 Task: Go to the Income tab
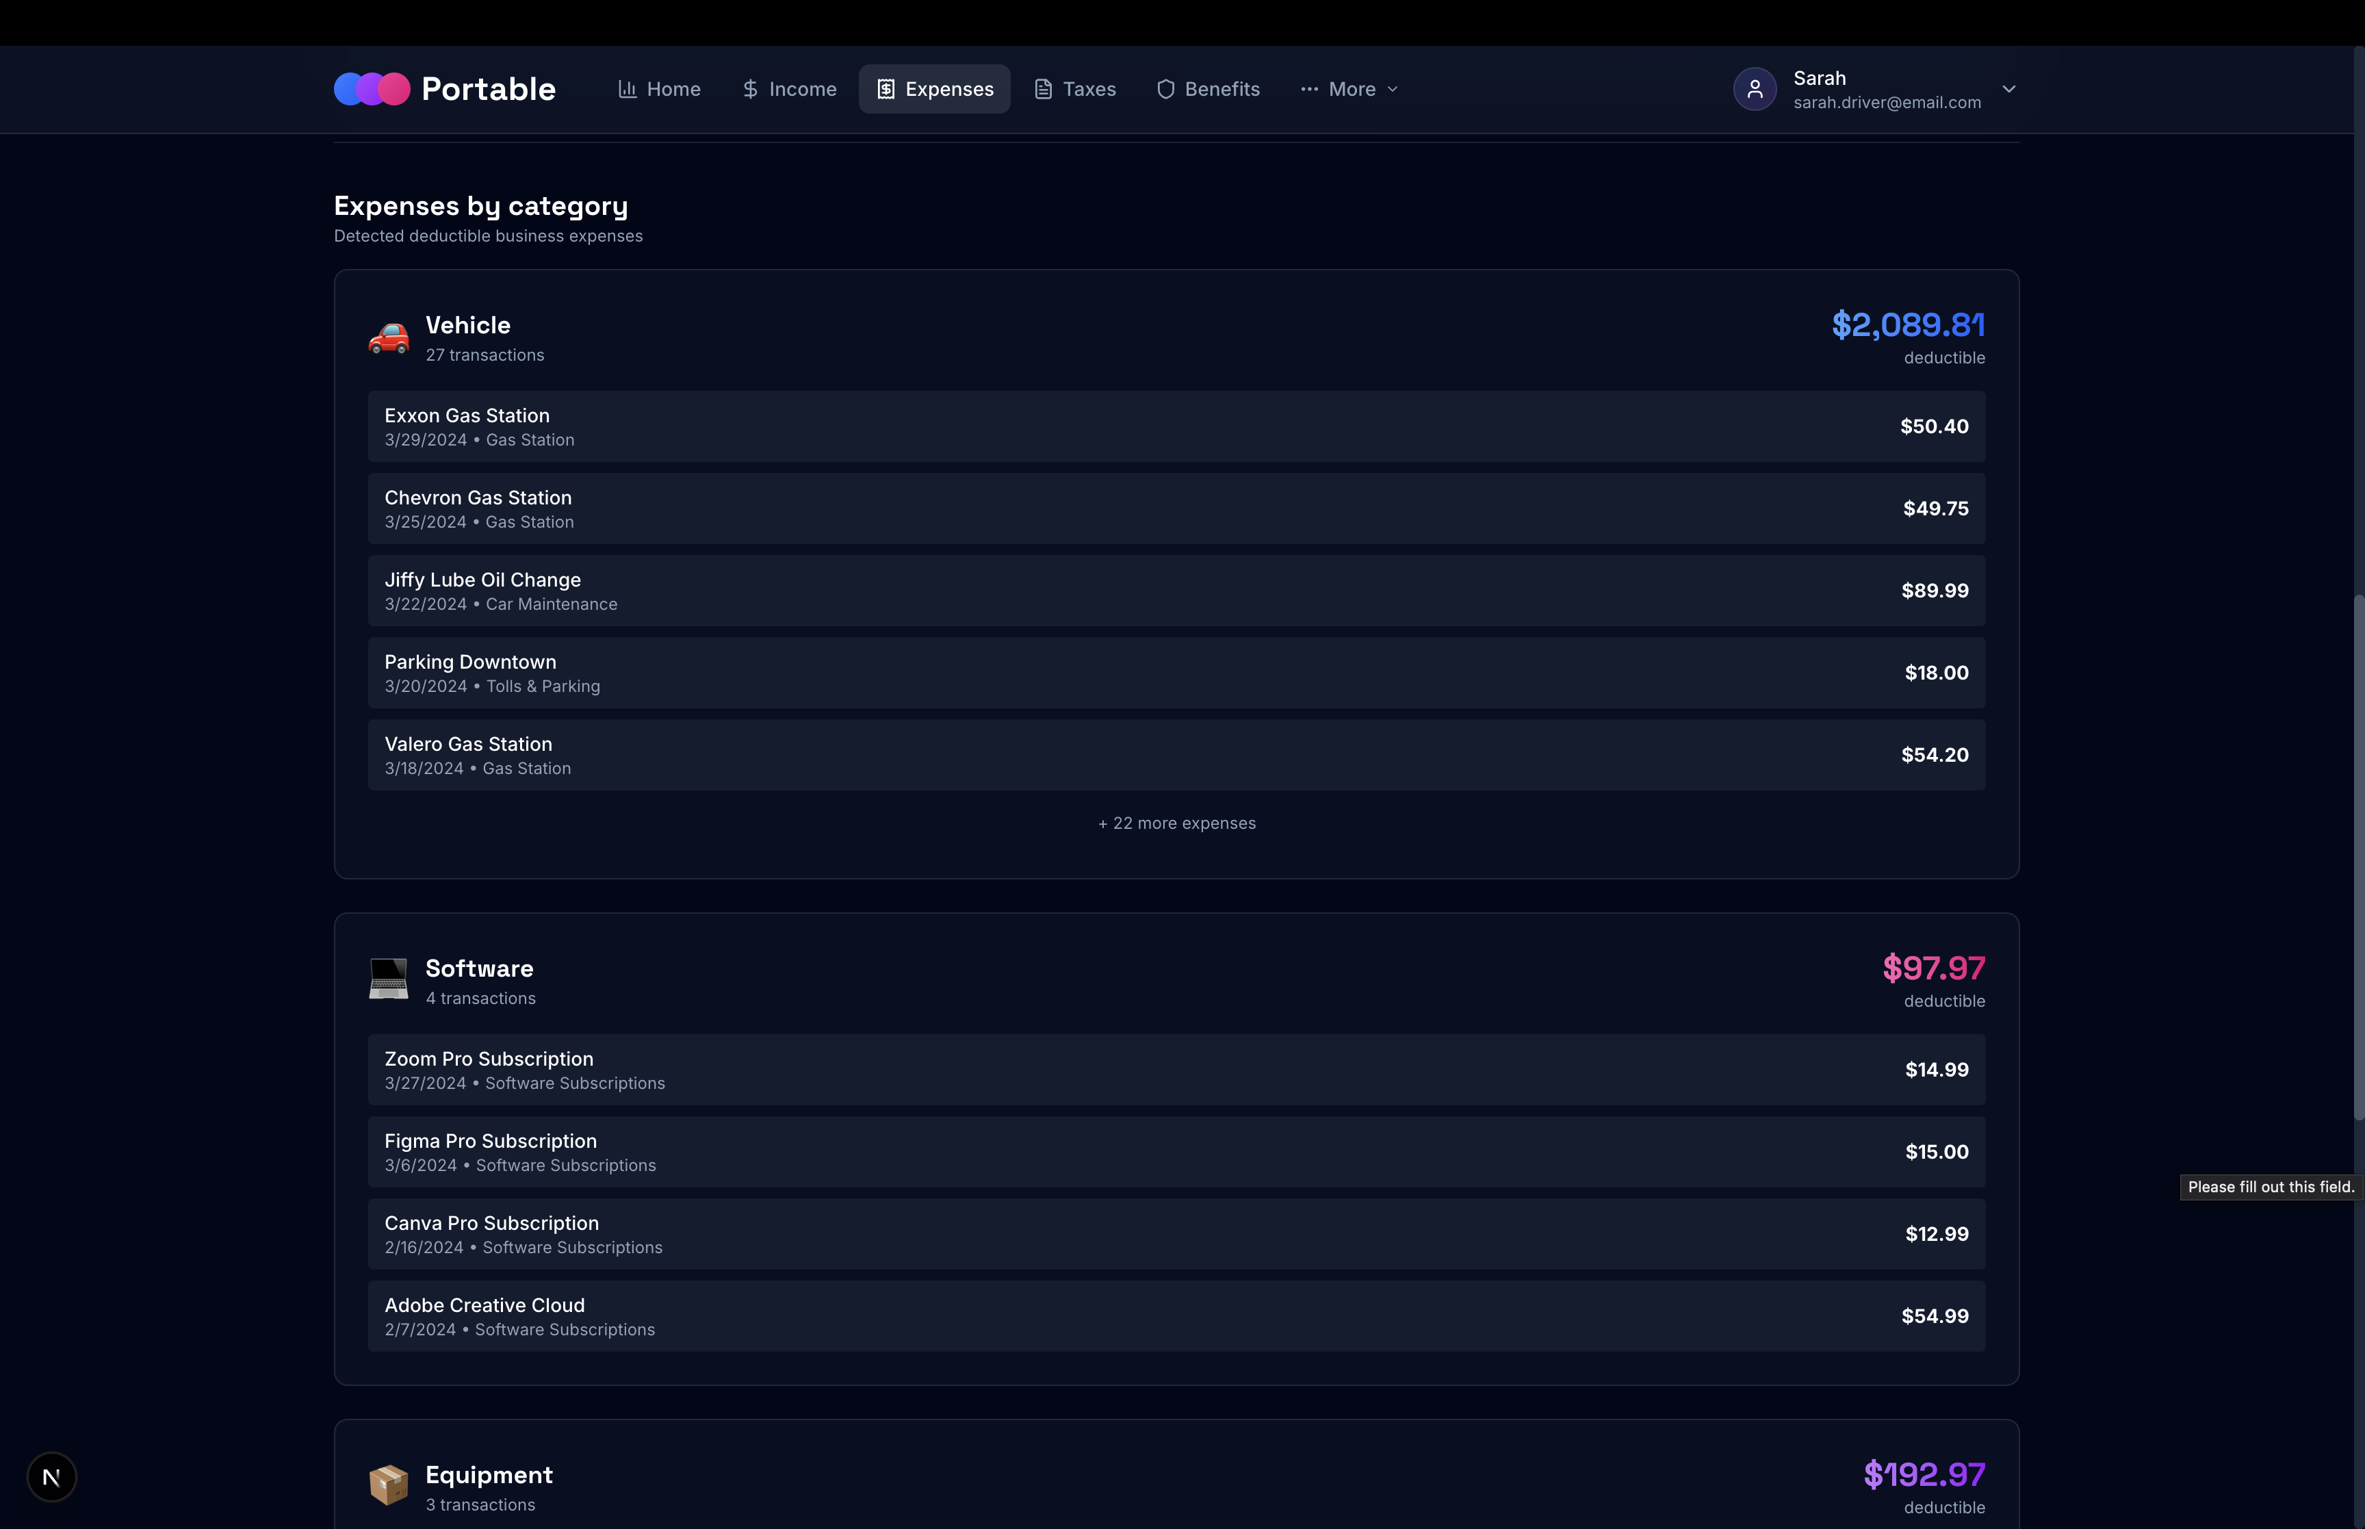click(x=789, y=90)
